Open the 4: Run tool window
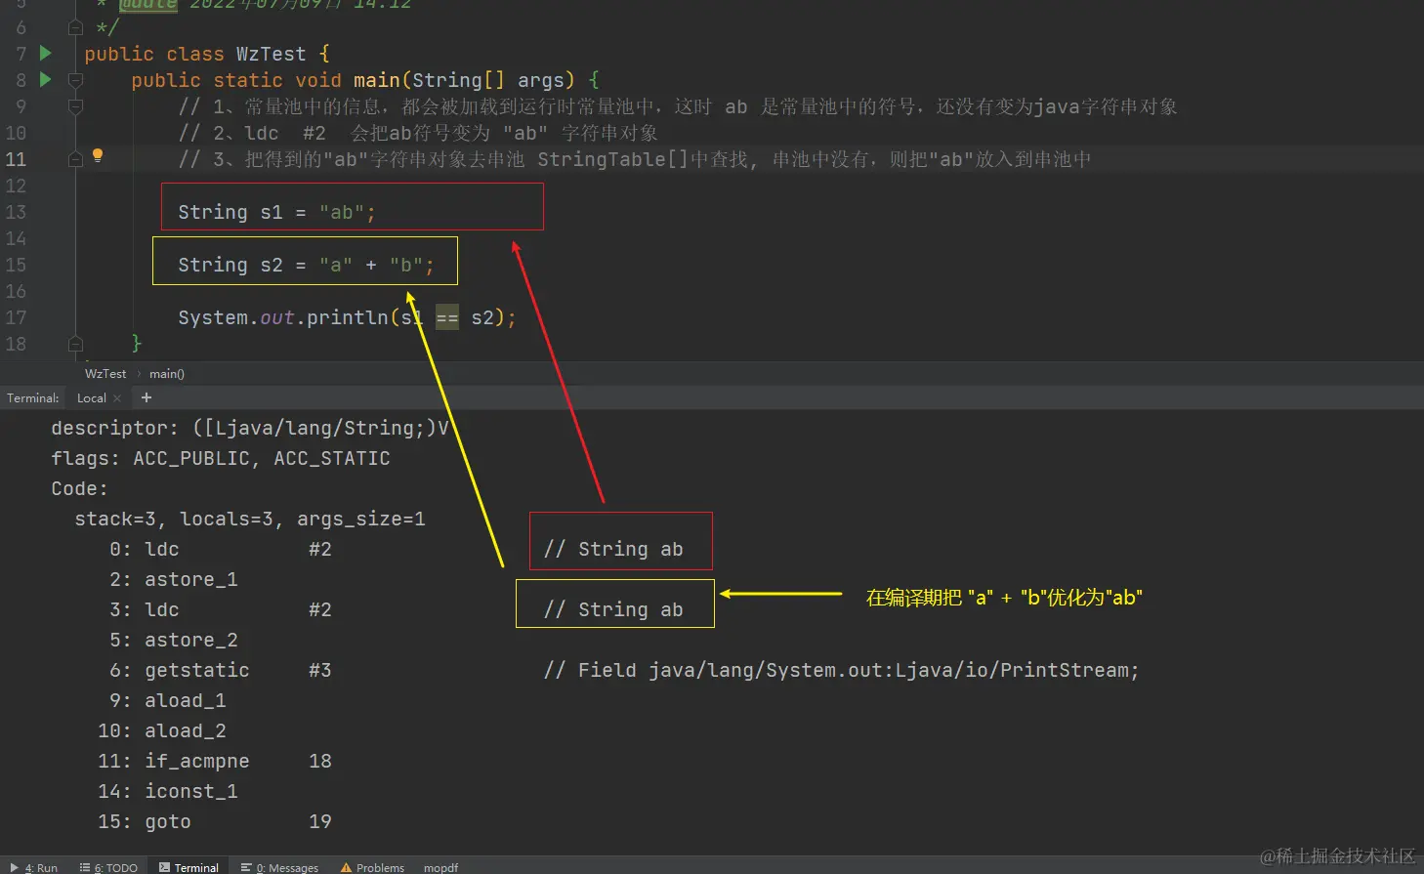This screenshot has height=874, width=1424. point(34,867)
